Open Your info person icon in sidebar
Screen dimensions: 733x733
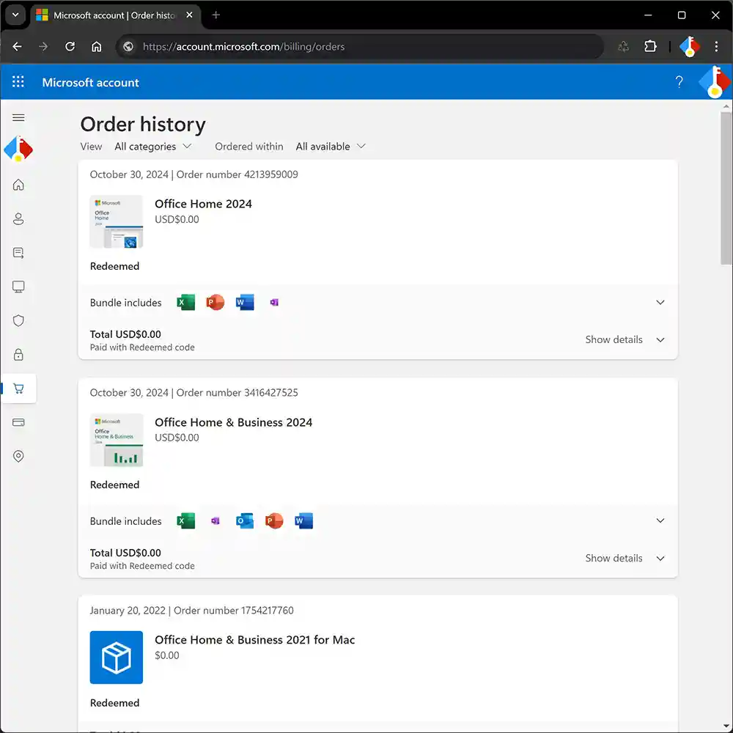coord(18,218)
